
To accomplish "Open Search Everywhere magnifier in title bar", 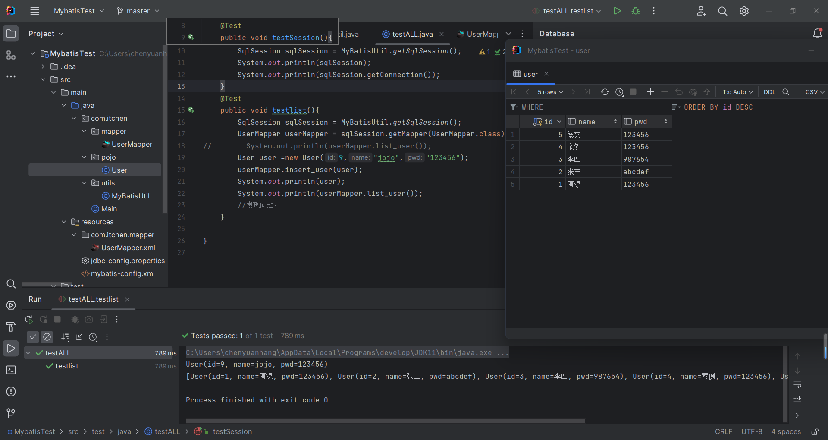I will tap(723, 11).
